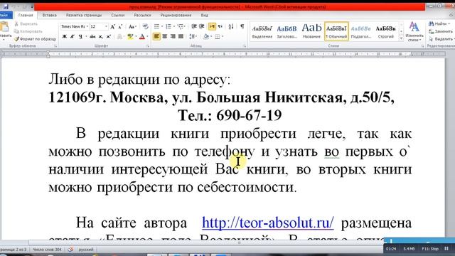Open the Рассылки ribbon tab

click(142, 15)
